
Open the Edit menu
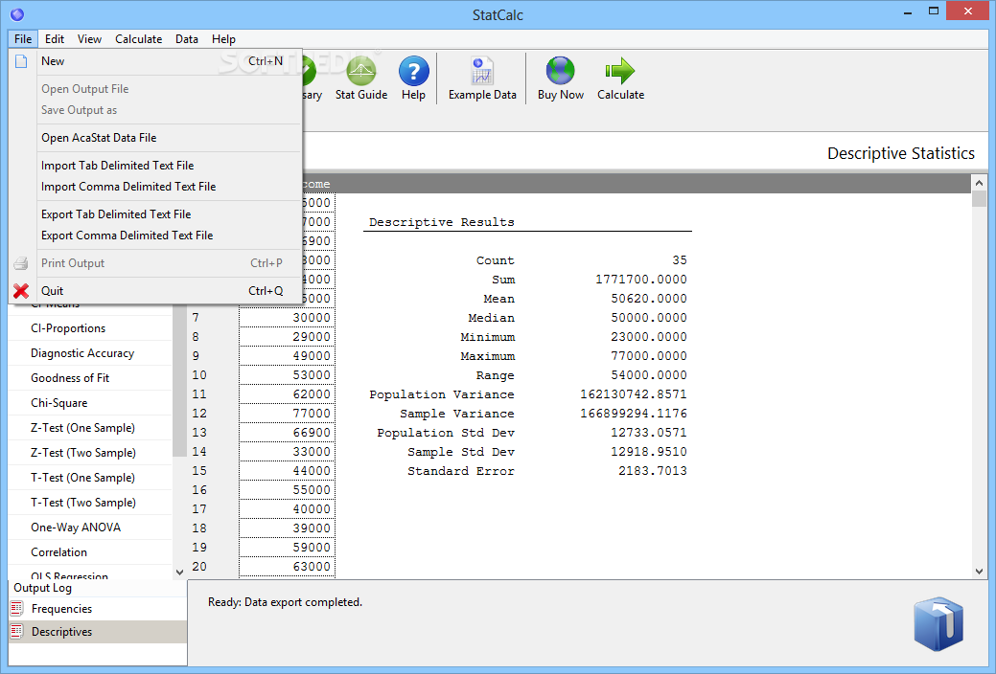[x=55, y=38]
